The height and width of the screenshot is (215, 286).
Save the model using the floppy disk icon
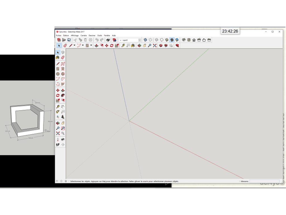69,40
